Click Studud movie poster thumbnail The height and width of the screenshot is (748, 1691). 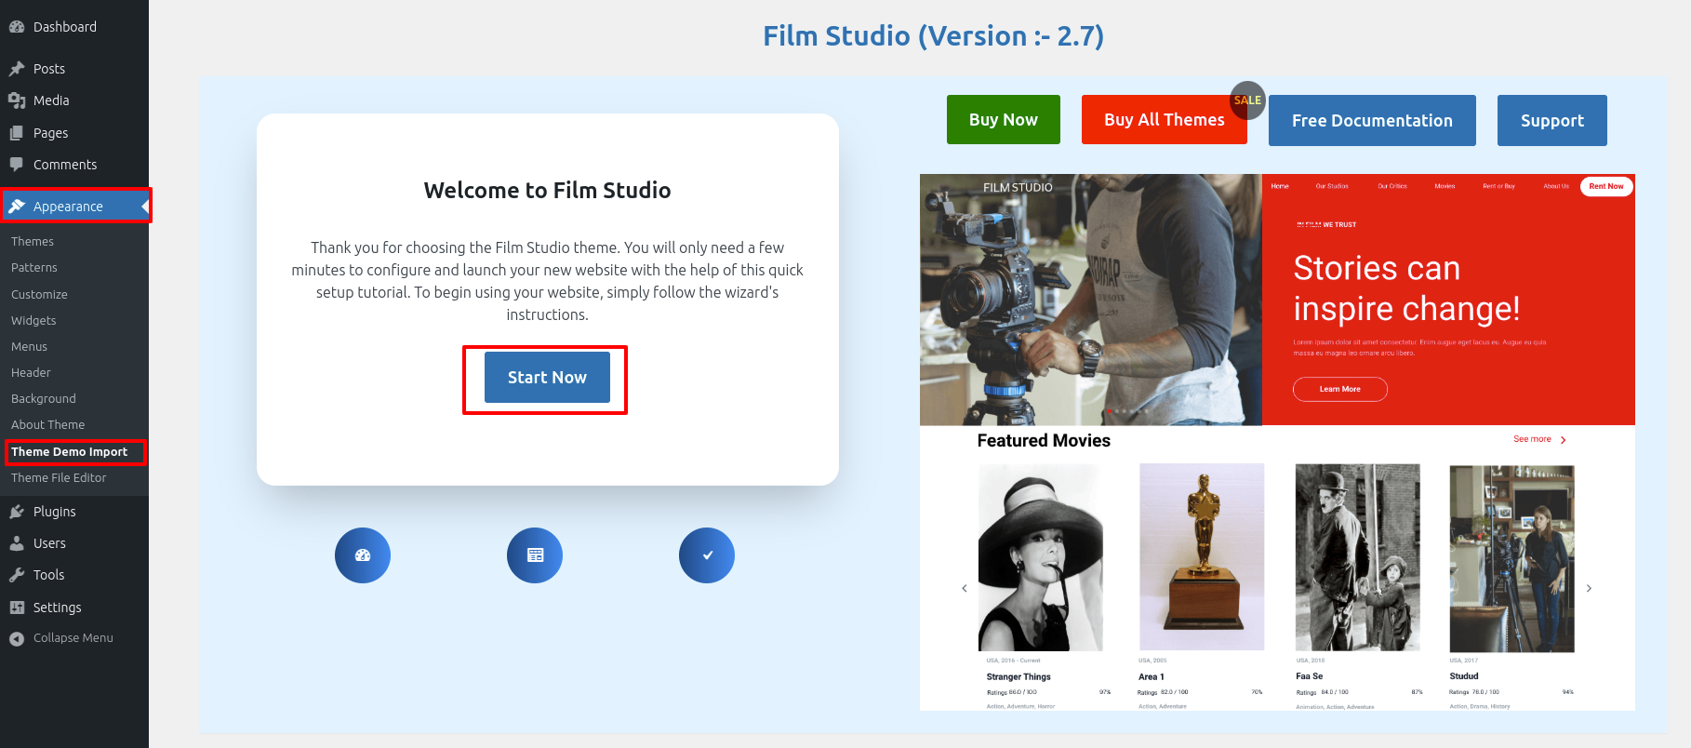(x=1511, y=558)
